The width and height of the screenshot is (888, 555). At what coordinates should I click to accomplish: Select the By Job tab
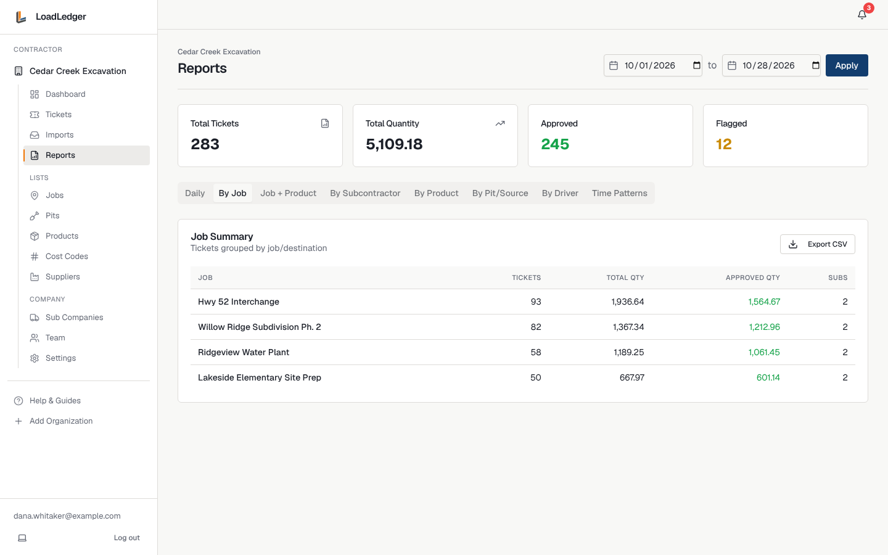point(232,193)
